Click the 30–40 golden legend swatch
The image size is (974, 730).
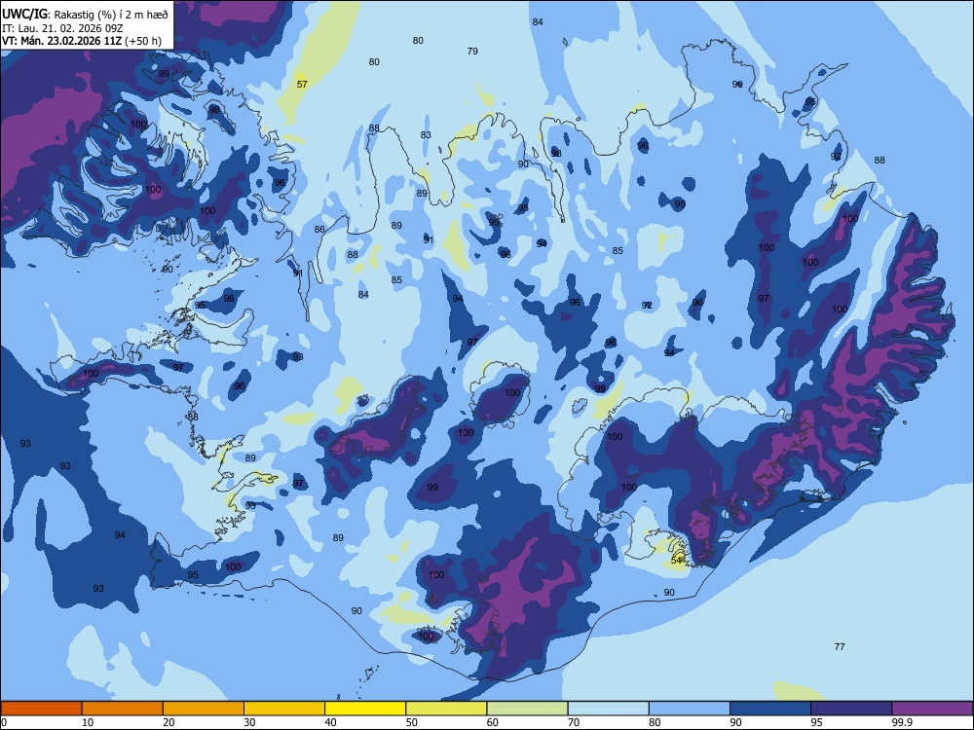pos(284,709)
